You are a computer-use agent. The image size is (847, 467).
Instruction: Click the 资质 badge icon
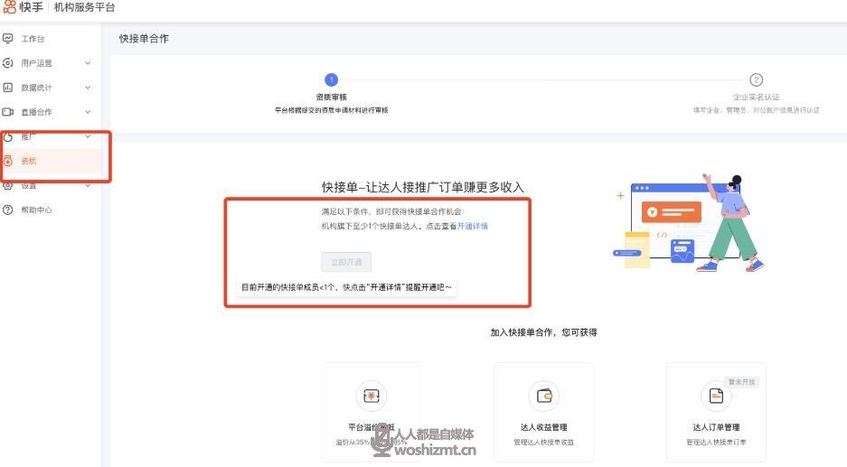pyautogui.click(x=8, y=161)
